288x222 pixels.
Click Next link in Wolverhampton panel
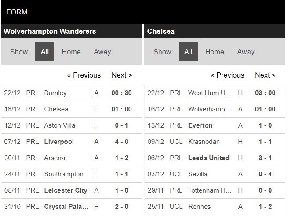122,75
